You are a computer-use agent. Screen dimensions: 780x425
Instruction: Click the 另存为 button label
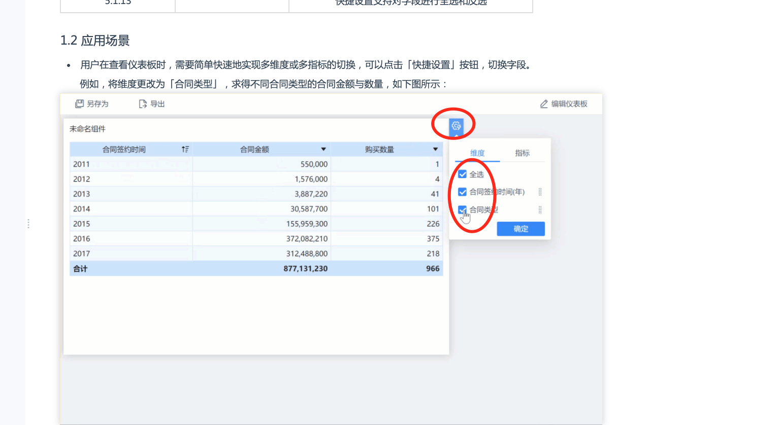coord(97,104)
